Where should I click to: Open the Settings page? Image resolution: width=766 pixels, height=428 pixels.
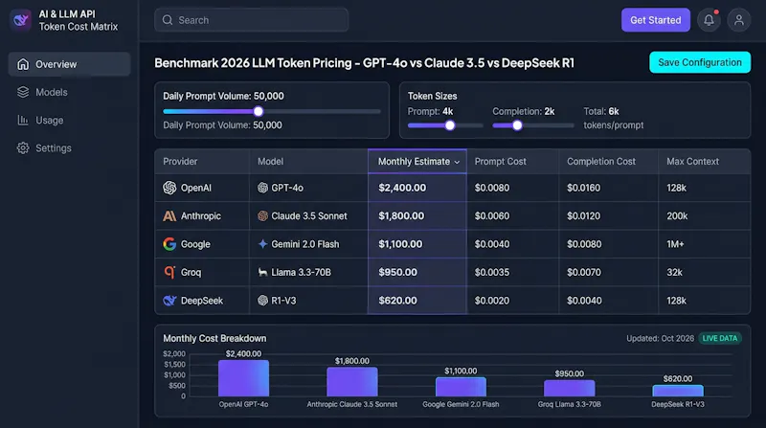coord(69,148)
